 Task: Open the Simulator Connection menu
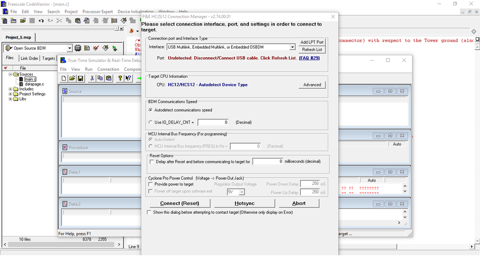(108, 69)
